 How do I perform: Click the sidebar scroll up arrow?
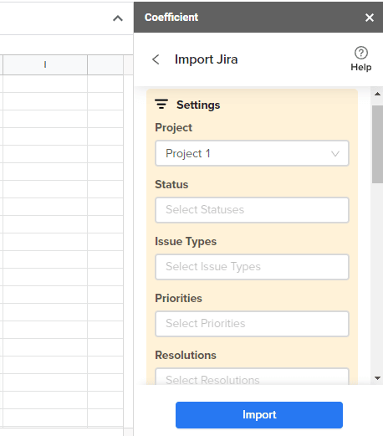coord(377,94)
